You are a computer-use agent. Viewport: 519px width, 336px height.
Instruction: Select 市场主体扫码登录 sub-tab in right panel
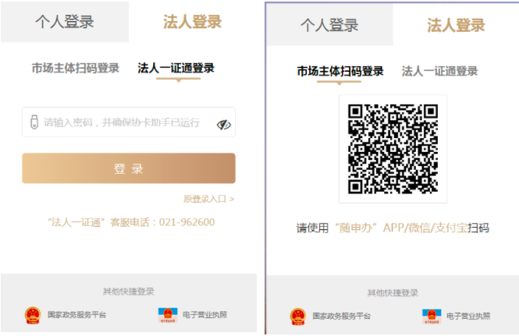click(x=340, y=71)
